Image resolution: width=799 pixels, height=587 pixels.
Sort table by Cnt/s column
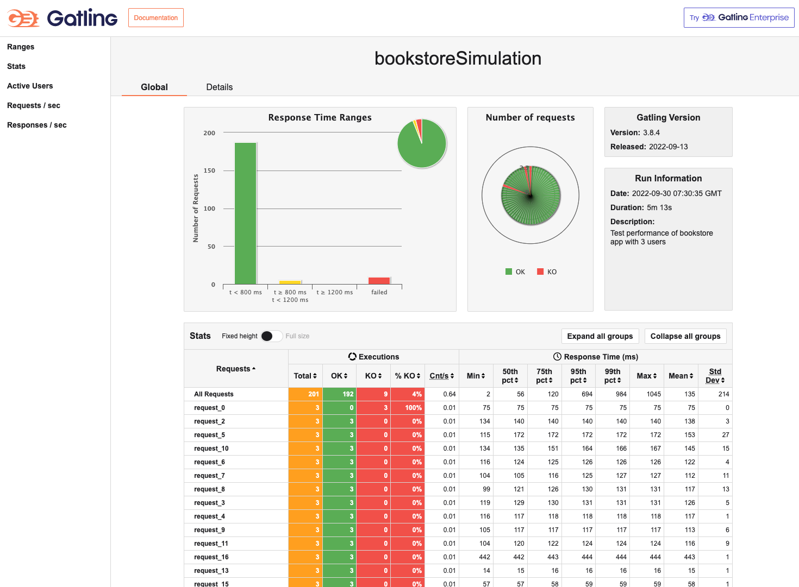click(x=442, y=376)
